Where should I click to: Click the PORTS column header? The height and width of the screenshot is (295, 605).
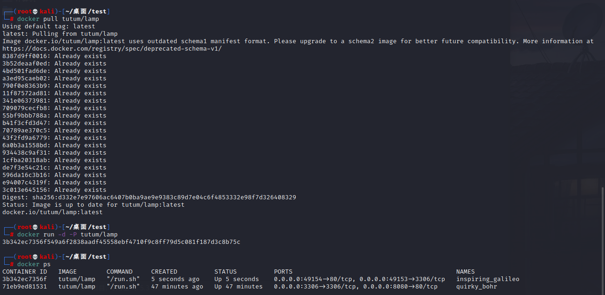click(283, 272)
